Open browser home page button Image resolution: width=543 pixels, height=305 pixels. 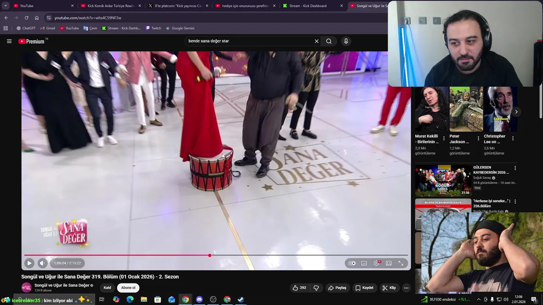36,18
